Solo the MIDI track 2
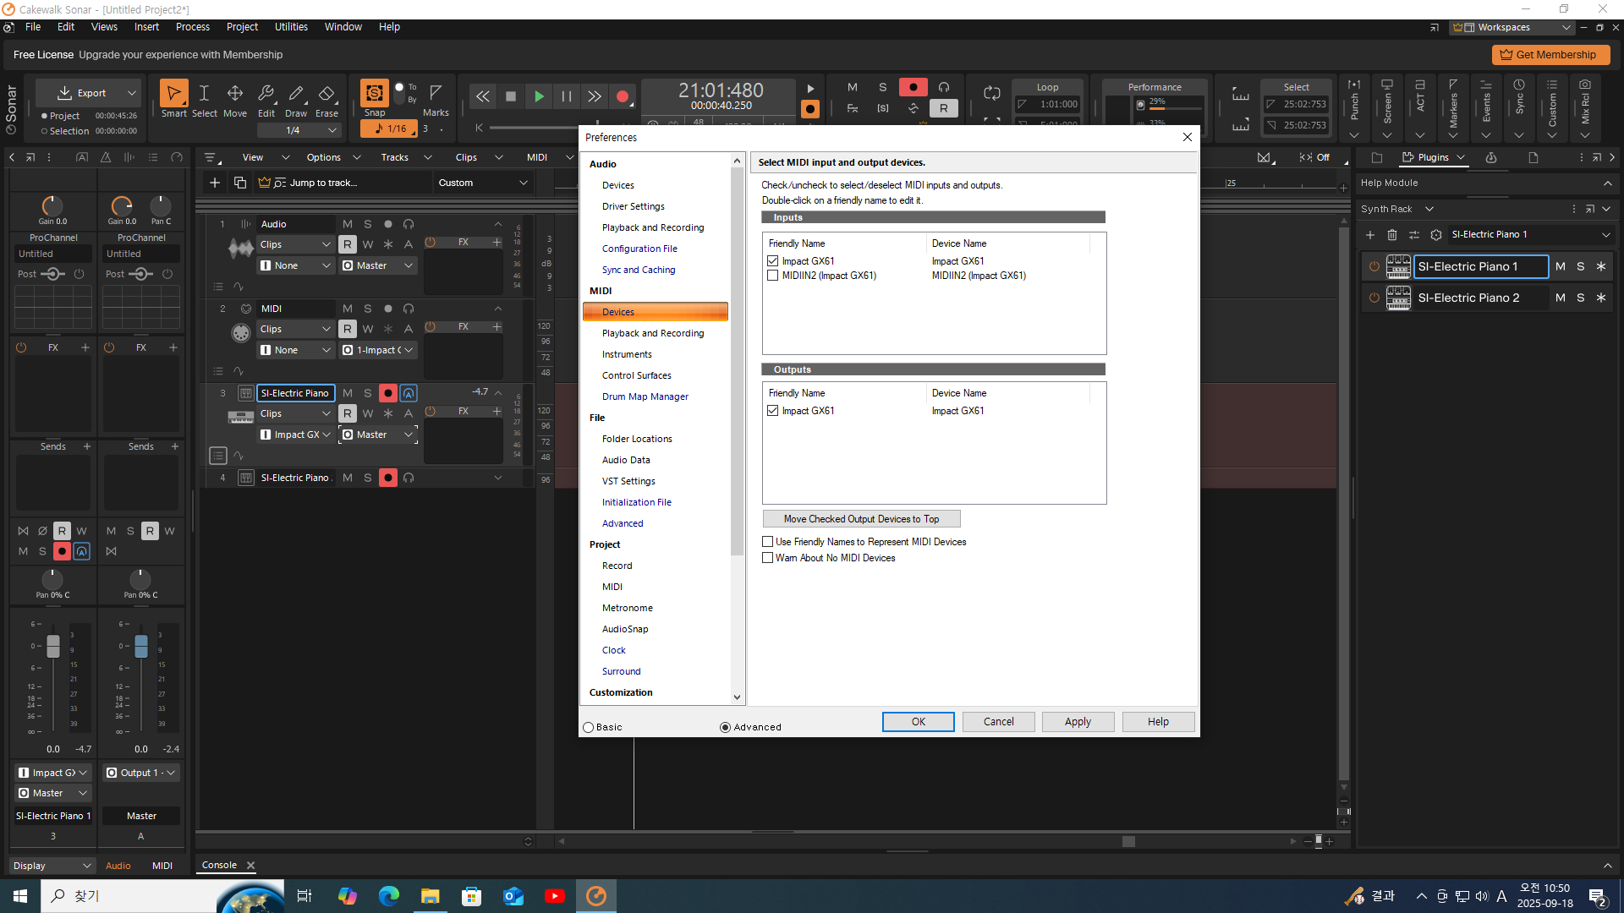Image resolution: width=1624 pixels, height=913 pixels. tap(368, 309)
